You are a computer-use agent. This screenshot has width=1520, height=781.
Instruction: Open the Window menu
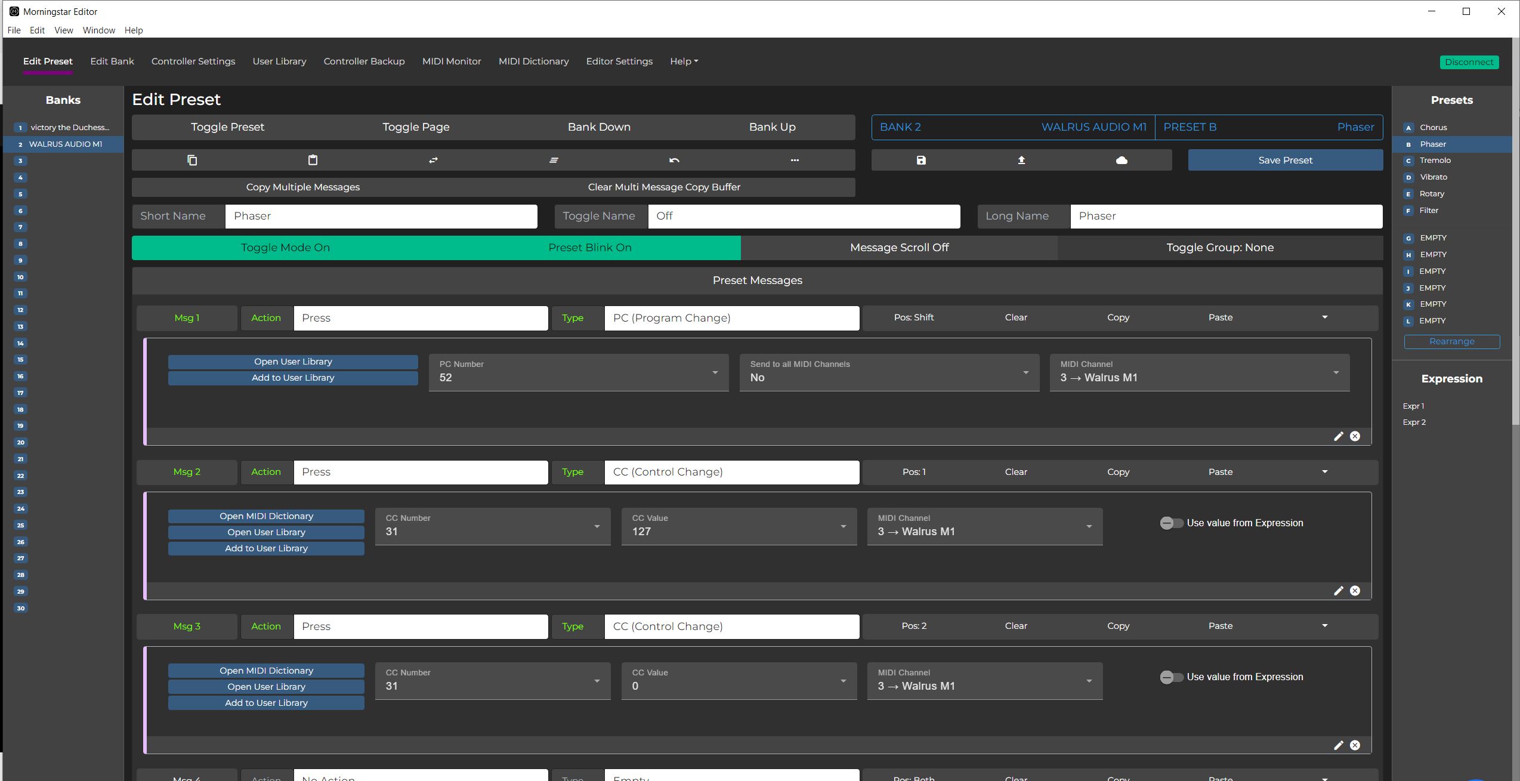[98, 30]
